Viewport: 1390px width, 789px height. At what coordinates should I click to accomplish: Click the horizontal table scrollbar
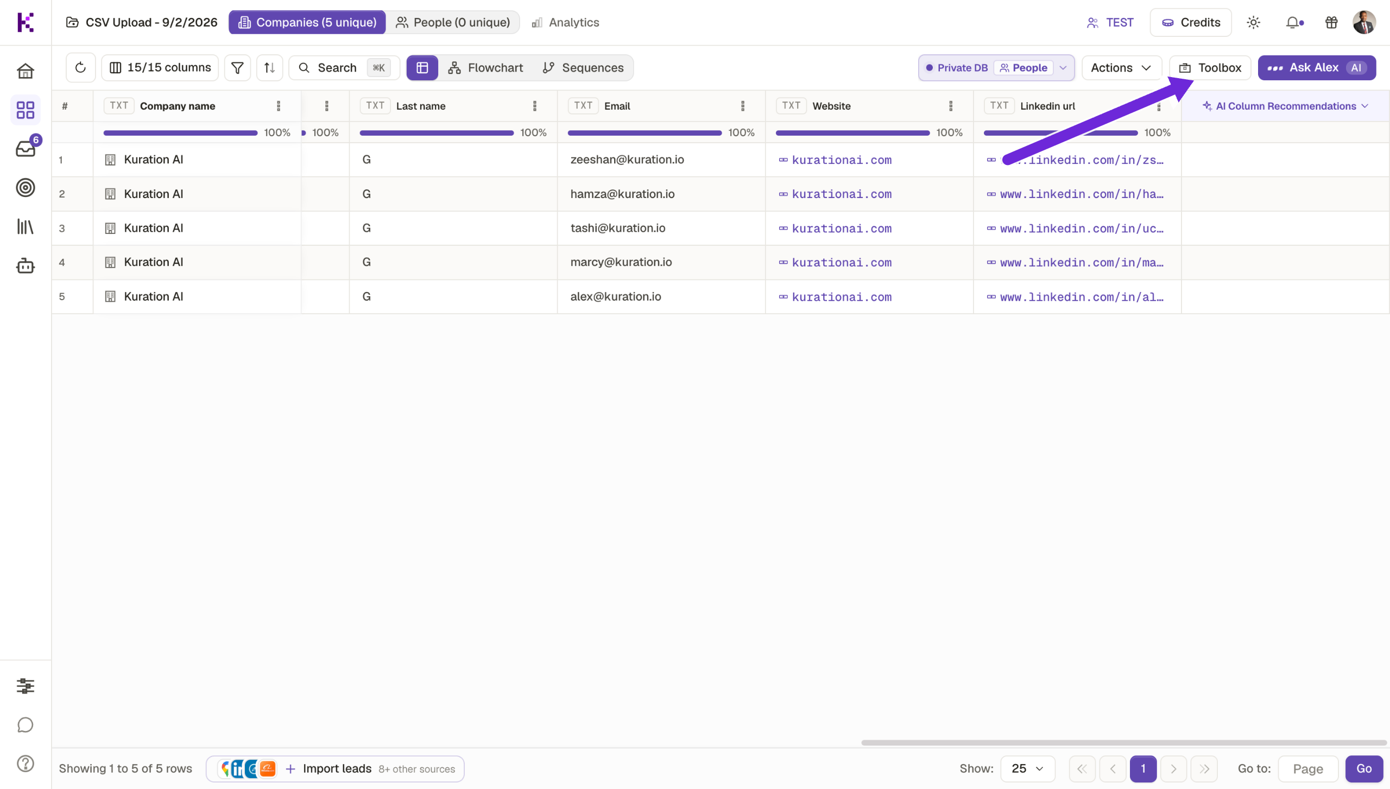[x=1124, y=742]
